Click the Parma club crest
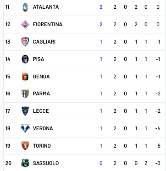166x171 pixels. click(25, 94)
